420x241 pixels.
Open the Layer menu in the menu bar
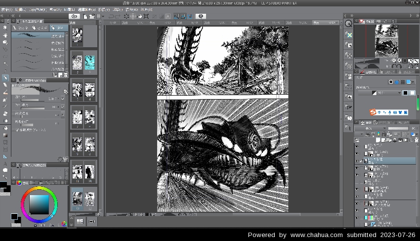69,9
